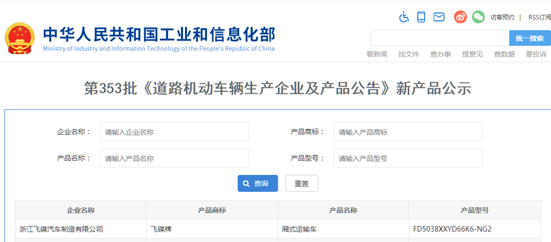Click the 第353批 page heading

(x=278, y=88)
